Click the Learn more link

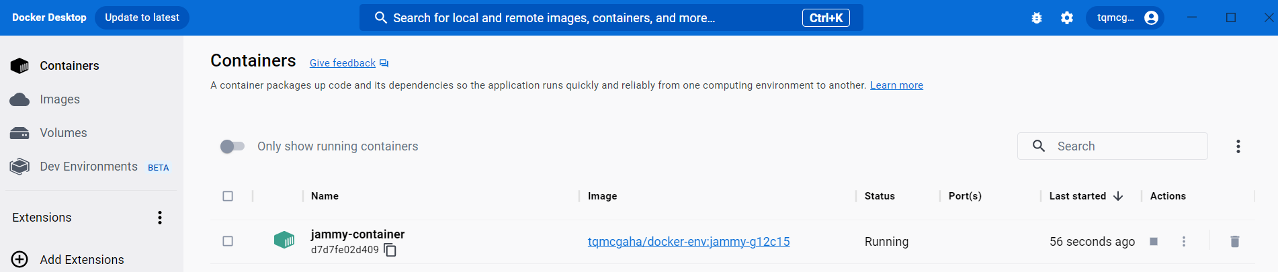(x=896, y=85)
